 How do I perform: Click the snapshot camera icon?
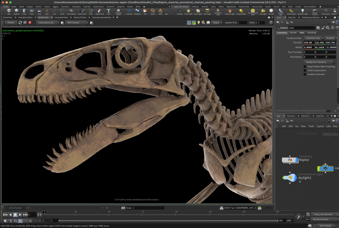tap(123, 208)
